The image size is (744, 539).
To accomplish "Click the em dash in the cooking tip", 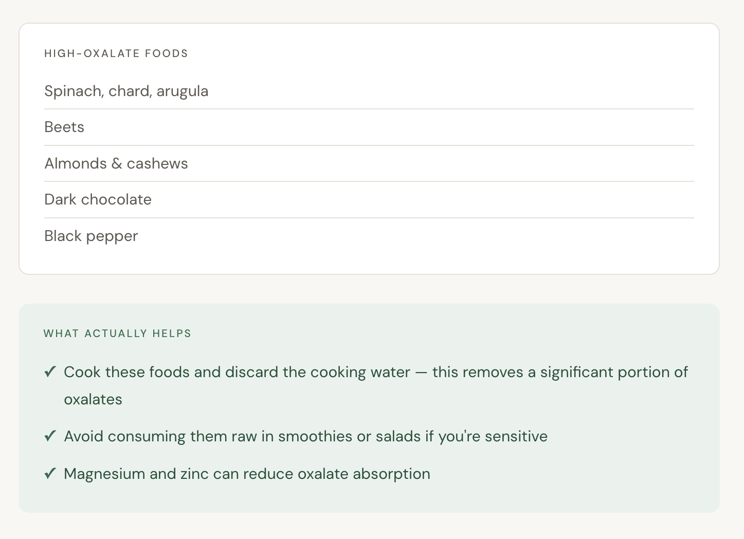I will click(421, 372).
